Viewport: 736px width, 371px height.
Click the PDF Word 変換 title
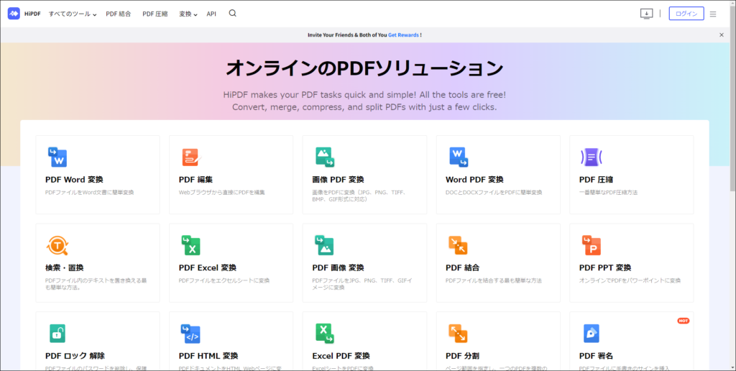pyautogui.click(x=74, y=180)
